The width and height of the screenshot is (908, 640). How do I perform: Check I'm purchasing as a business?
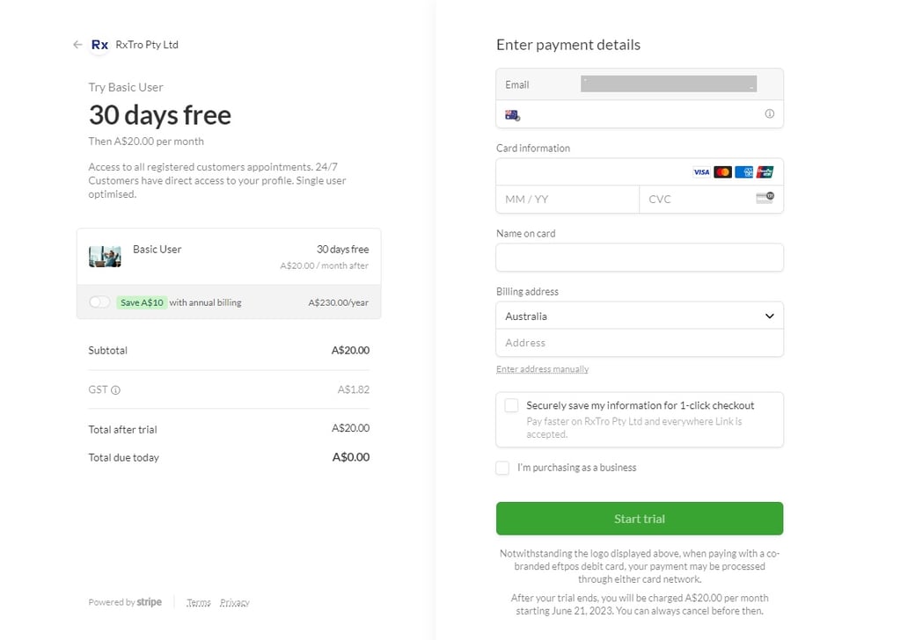click(502, 468)
